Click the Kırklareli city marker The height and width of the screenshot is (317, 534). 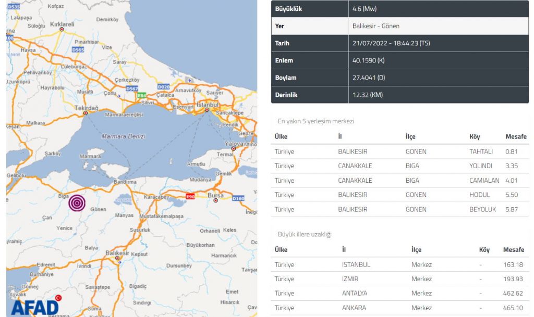tap(62, 29)
